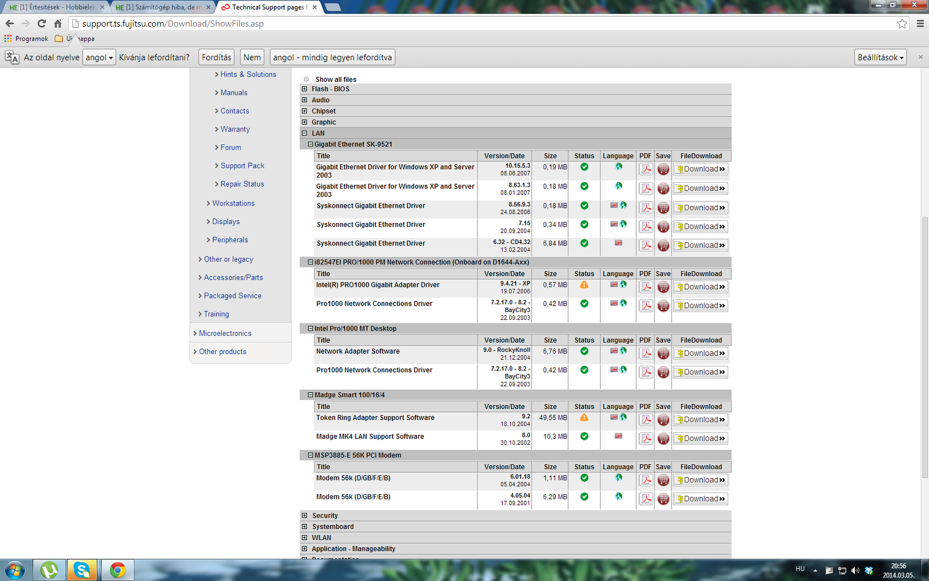Open Support Pack in the side menu

[242, 166]
